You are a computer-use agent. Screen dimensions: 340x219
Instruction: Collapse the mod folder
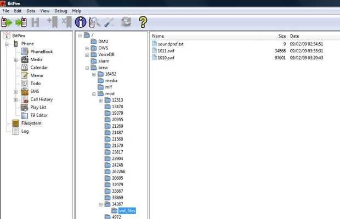[94, 94]
